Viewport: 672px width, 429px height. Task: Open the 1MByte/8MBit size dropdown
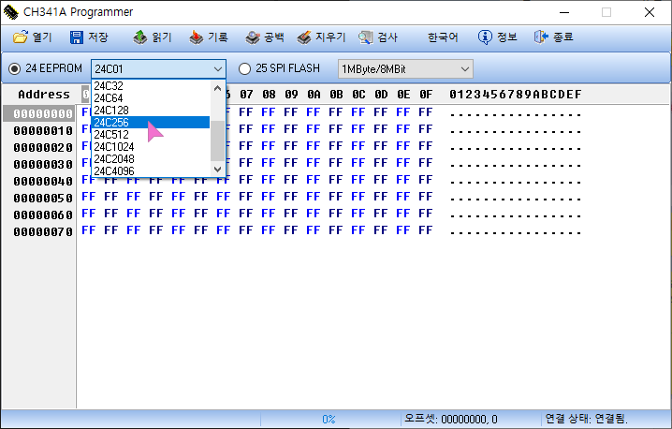coord(405,68)
